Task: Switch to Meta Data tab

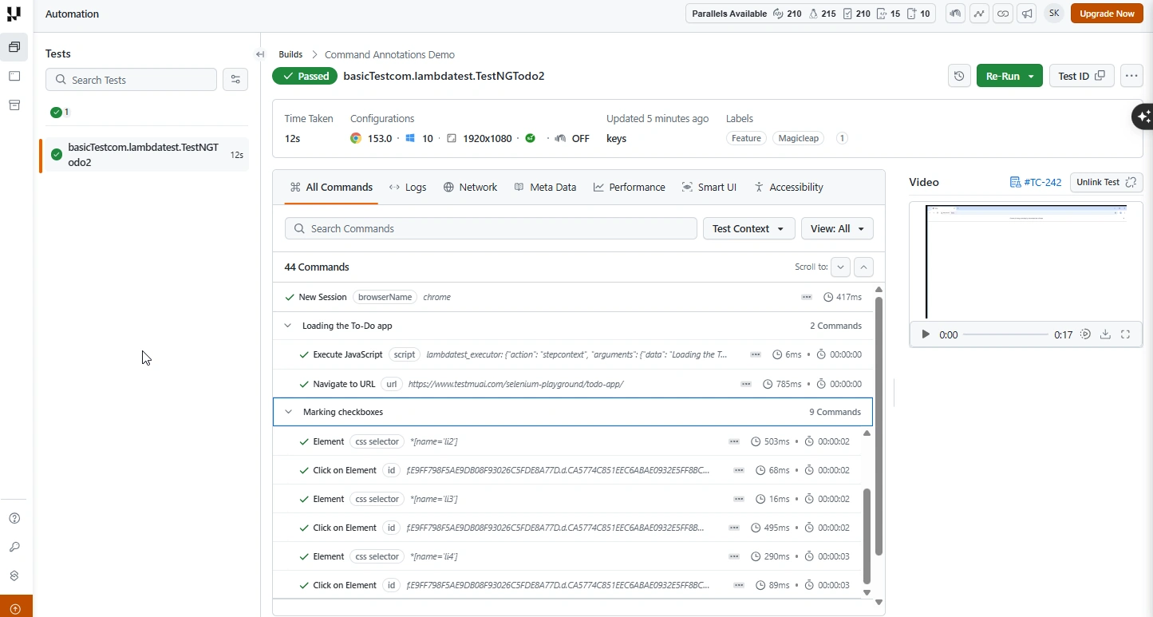Action: [x=545, y=187]
